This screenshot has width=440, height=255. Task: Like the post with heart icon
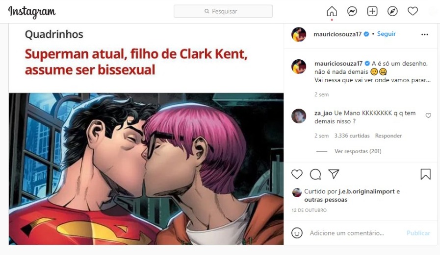297,174
